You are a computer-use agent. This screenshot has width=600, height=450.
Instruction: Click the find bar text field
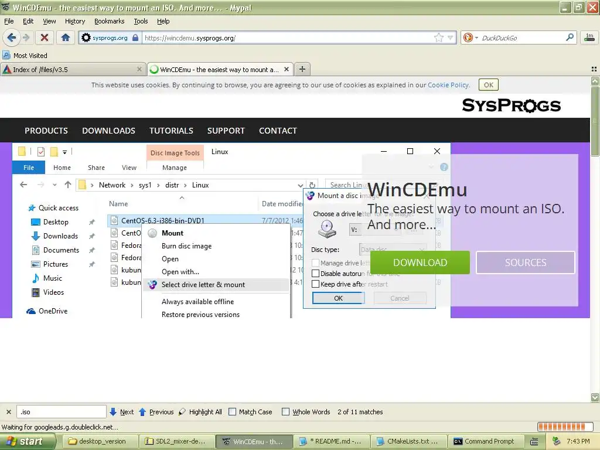tap(61, 412)
